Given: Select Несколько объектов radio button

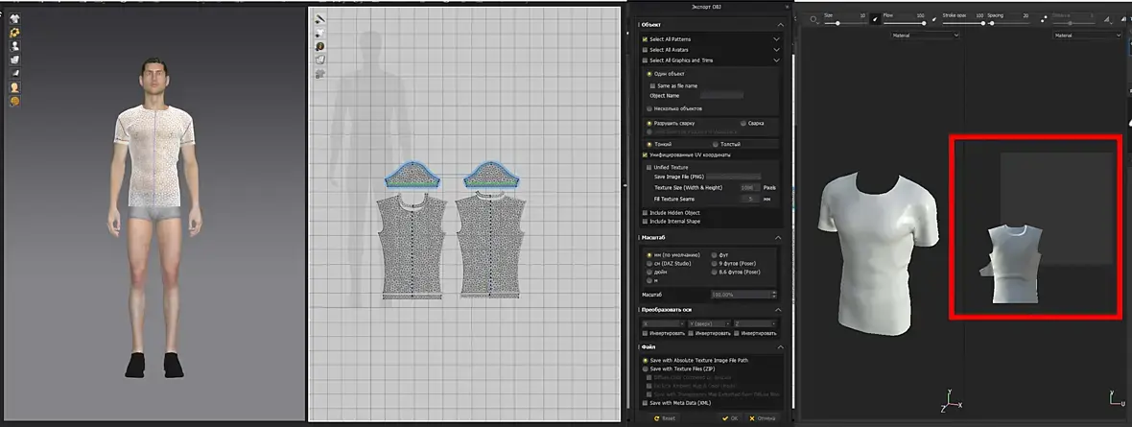Looking at the screenshot, I should pyautogui.click(x=649, y=108).
